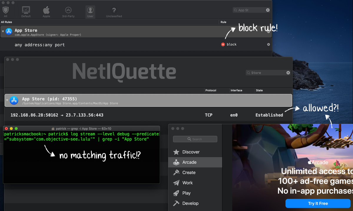Sort by State column in Netiquette
This screenshot has width=353, height=211.
[x=259, y=90]
